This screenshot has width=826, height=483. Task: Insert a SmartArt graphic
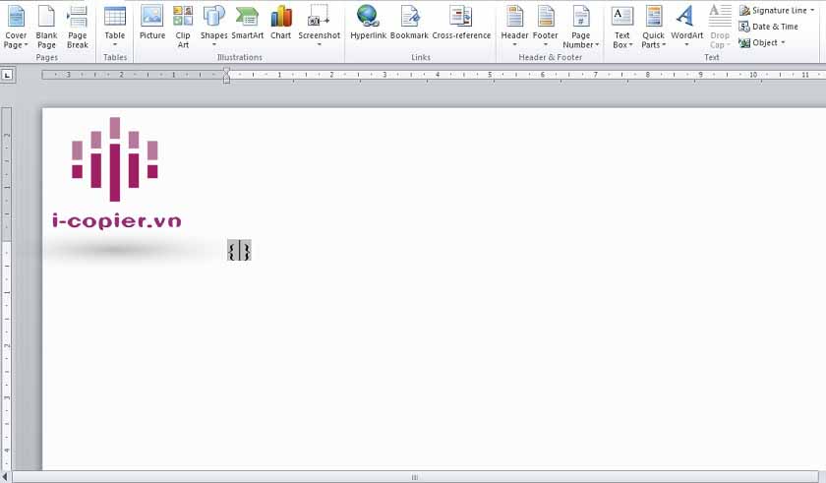click(x=248, y=24)
